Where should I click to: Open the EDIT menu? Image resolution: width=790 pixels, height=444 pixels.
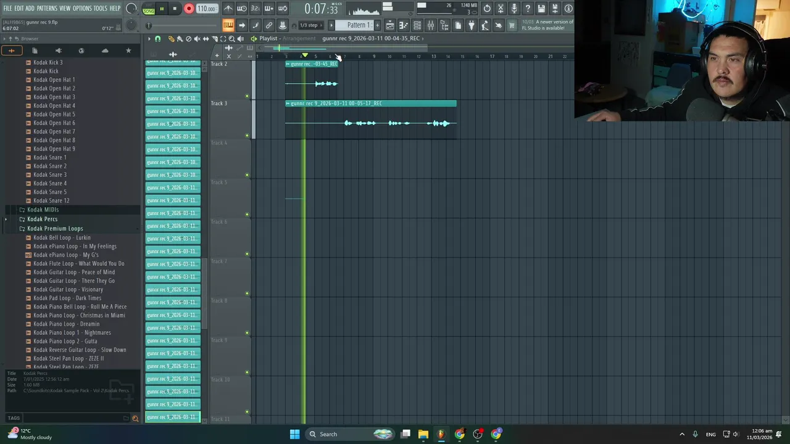19,8
